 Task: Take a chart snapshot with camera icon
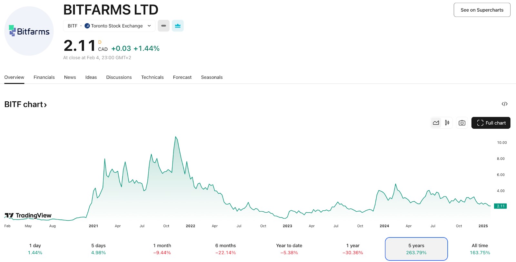(462, 123)
